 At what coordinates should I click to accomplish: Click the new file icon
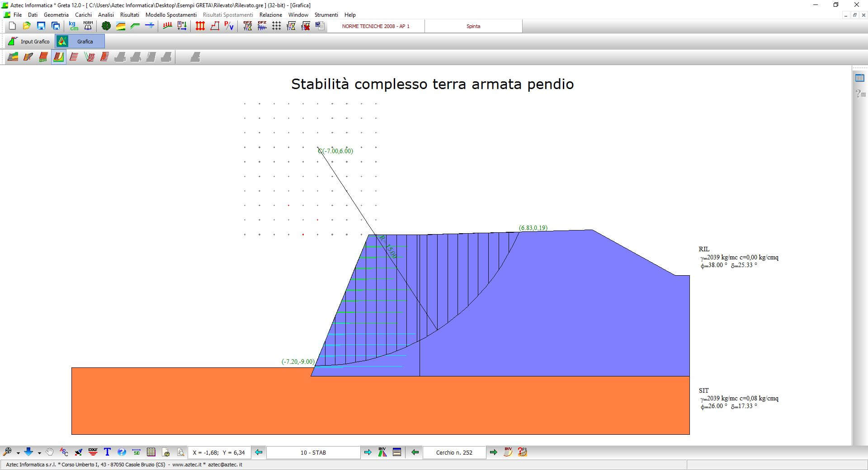pyautogui.click(x=12, y=26)
